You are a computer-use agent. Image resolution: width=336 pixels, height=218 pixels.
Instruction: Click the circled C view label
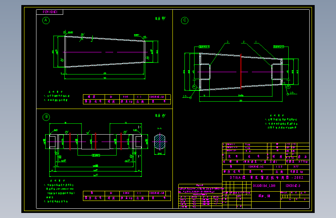point(185,21)
